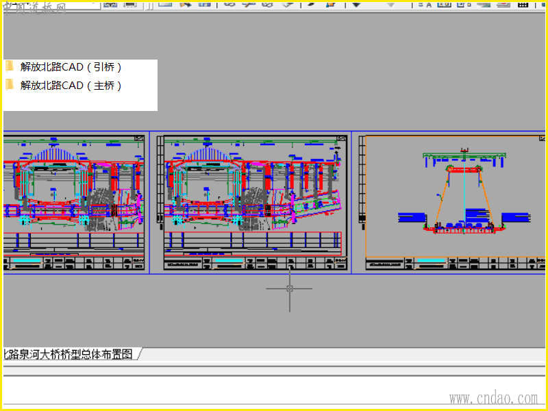Select the cross-section drawing sheet with orange border
548x411 pixels.
(x=456, y=203)
